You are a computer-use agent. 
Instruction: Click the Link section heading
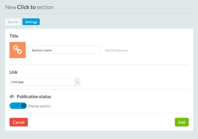tap(14, 72)
